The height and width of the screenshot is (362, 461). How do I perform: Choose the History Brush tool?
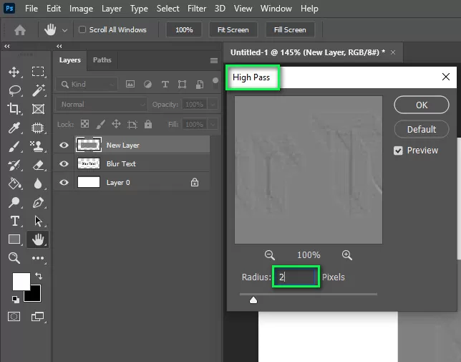tap(14, 165)
